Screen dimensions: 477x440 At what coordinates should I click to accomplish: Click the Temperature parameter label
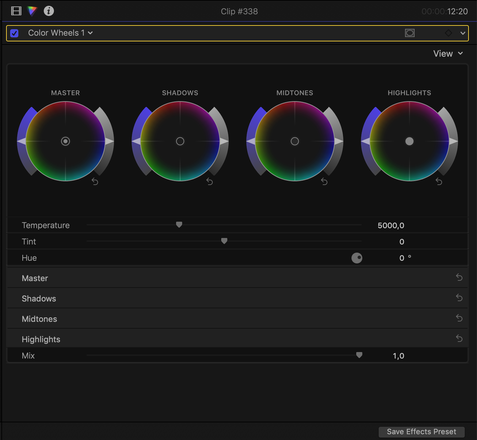coord(46,225)
